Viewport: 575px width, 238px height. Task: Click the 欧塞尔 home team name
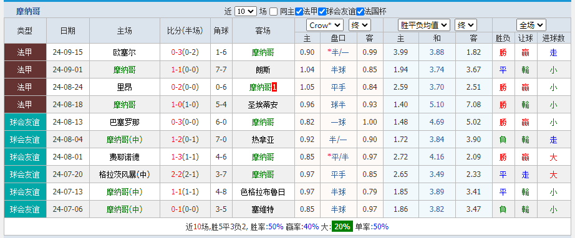pos(124,52)
